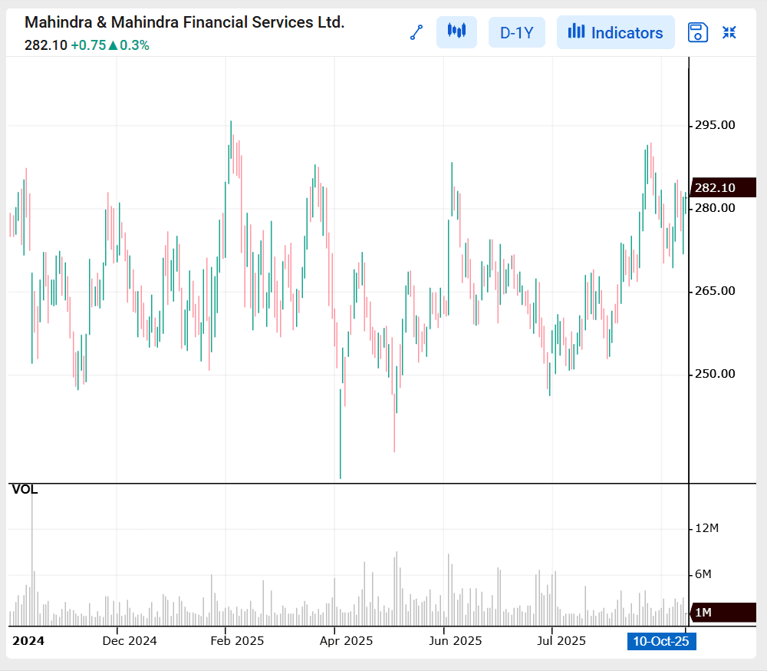Select the line drawing tool icon

coord(416,33)
